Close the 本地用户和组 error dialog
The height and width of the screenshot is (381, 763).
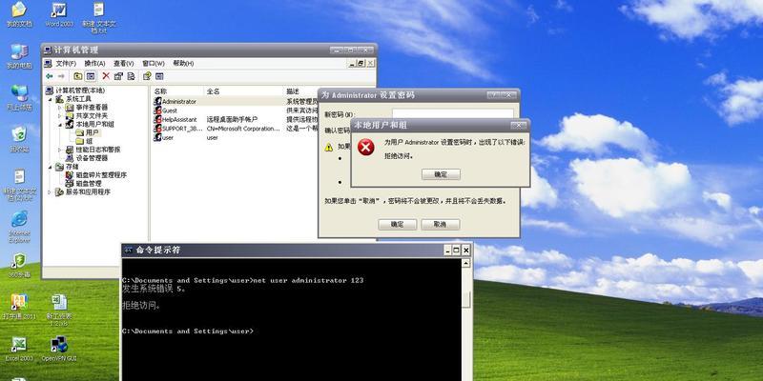pos(518,126)
